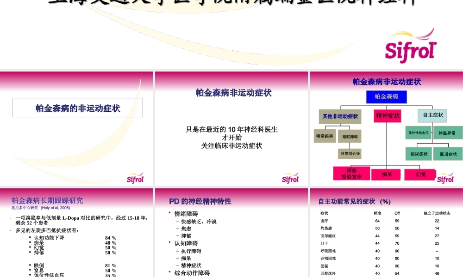Screen dimensions: 463x277
Task: Select the 其他非运动症状 branch box
Action: tap(339, 116)
